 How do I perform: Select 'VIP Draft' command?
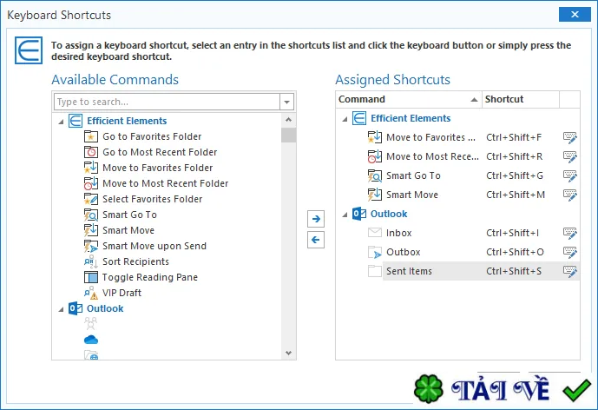pyautogui.click(x=122, y=293)
